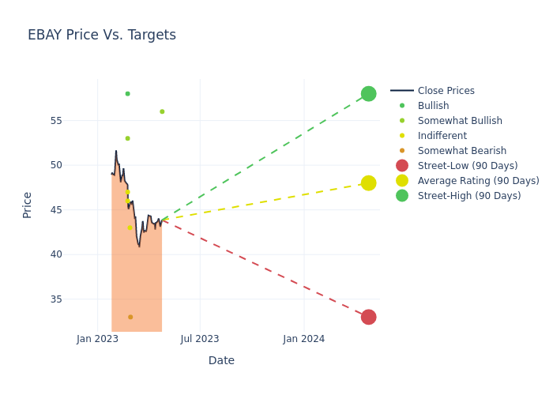Click Street-High (90 Days) legend green marker
Viewport: 553px width, 395px height.
click(402, 196)
